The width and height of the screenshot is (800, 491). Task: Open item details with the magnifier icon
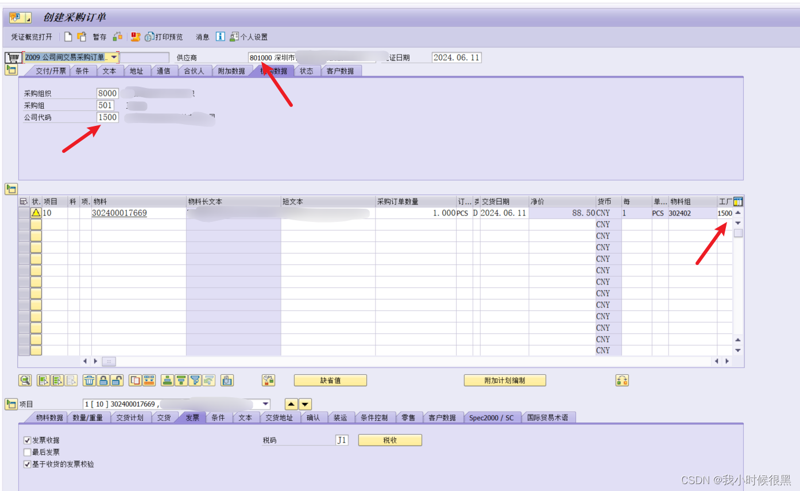tap(25, 380)
